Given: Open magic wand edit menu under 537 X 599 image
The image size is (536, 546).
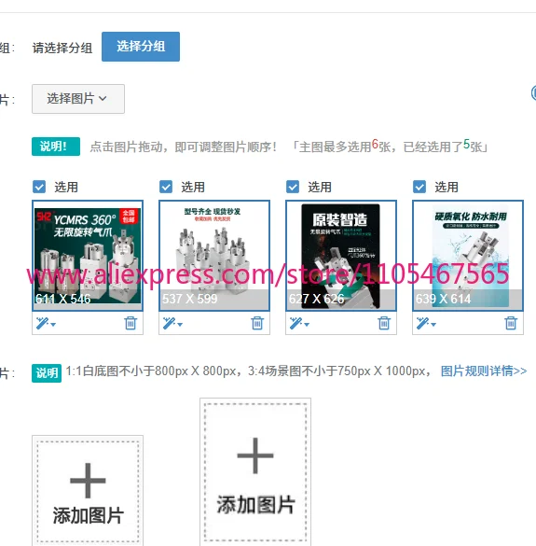Looking at the screenshot, I should [x=172, y=324].
